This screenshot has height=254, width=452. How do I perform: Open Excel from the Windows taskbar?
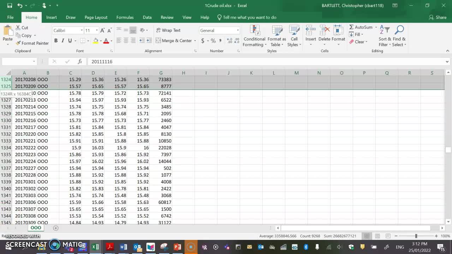tap(95, 247)
